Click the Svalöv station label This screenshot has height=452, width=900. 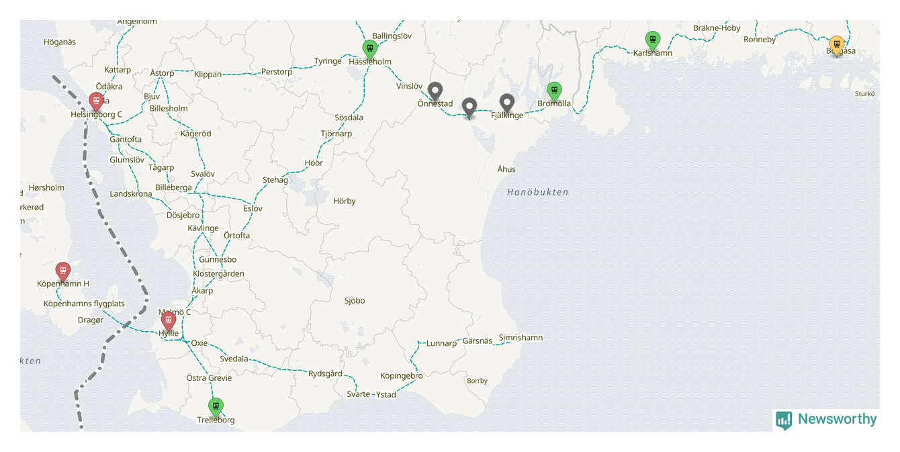pyautogui.click(x=203, y=173)
